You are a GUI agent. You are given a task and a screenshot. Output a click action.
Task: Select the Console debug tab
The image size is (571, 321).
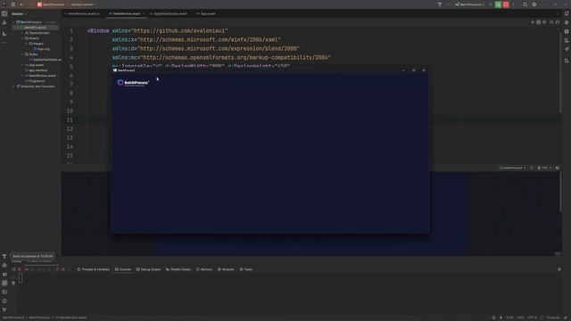[x=123, y=269]
